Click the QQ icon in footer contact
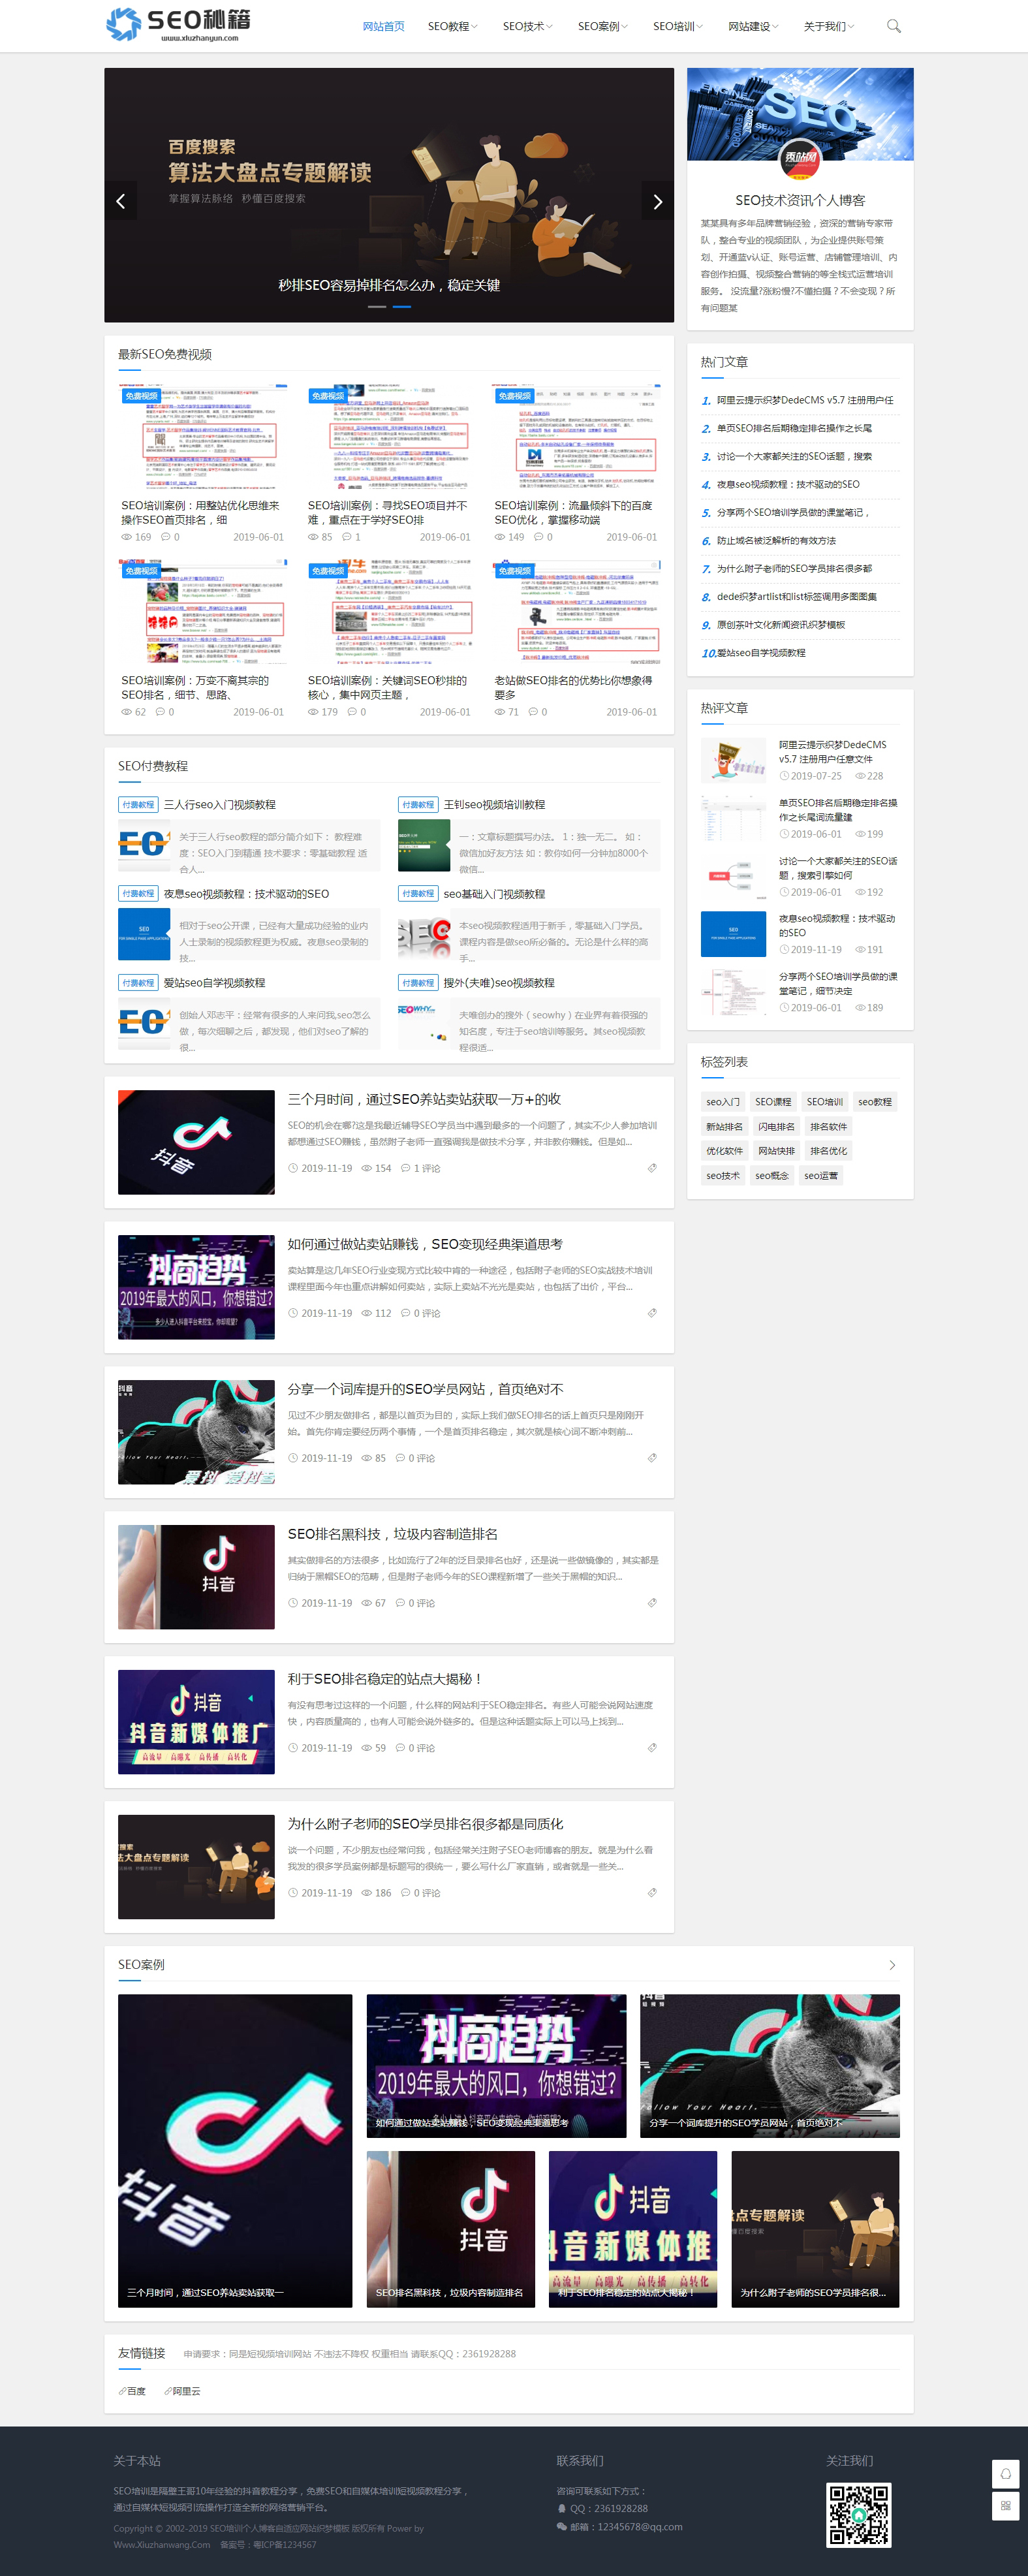1028x2576 pixels. click(562, 2508)
